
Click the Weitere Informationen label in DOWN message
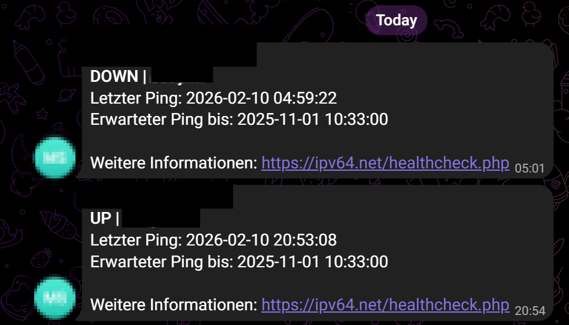[x=174, y=163]
